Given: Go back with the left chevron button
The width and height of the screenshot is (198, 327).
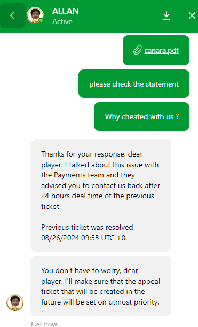Looking at the screenshot, I should point(12,15).
